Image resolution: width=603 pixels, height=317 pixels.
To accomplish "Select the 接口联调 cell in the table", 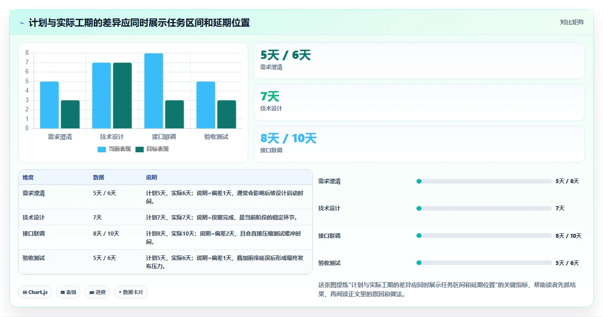I will pos(34,233).
